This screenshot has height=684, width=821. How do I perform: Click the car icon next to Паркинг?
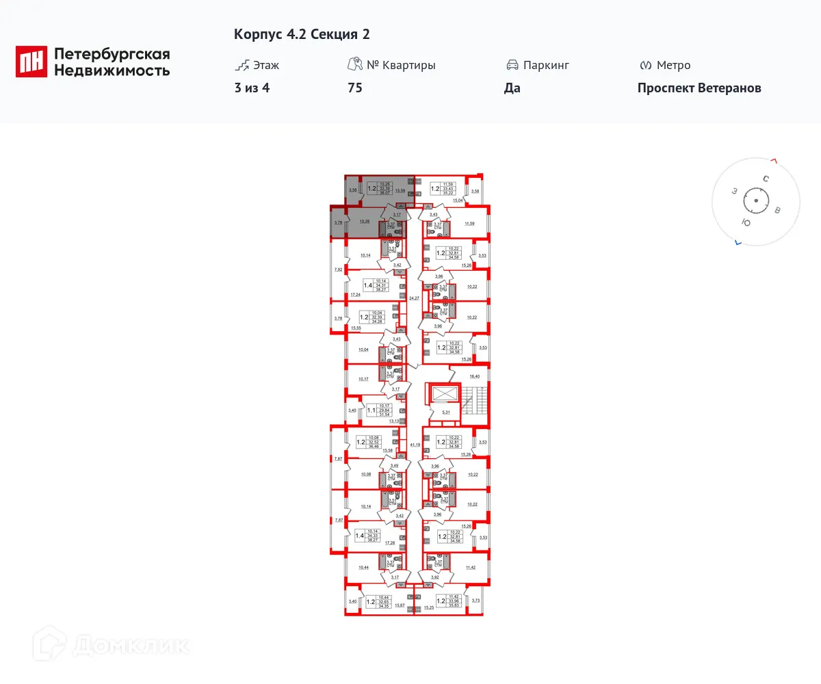[x=512, y=66]
